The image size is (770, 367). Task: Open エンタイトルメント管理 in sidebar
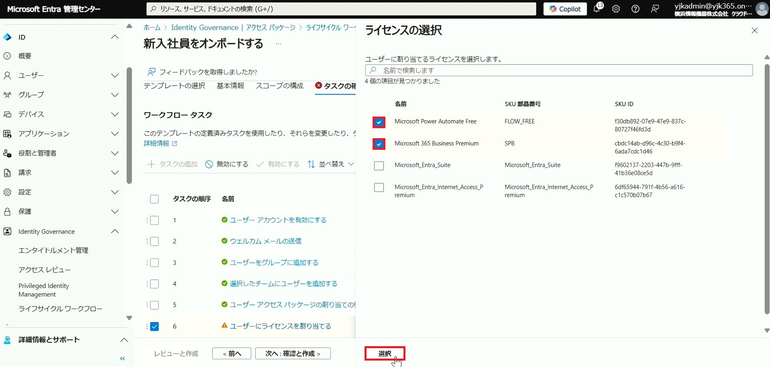pos(53,250)
